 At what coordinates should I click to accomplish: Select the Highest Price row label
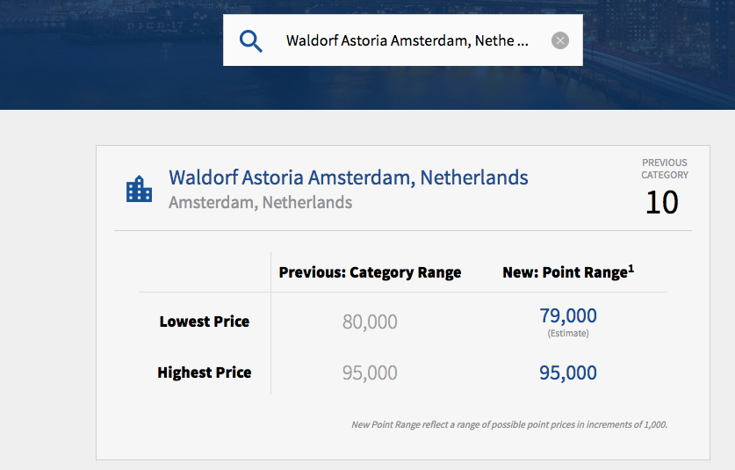[x=204, y=372]
